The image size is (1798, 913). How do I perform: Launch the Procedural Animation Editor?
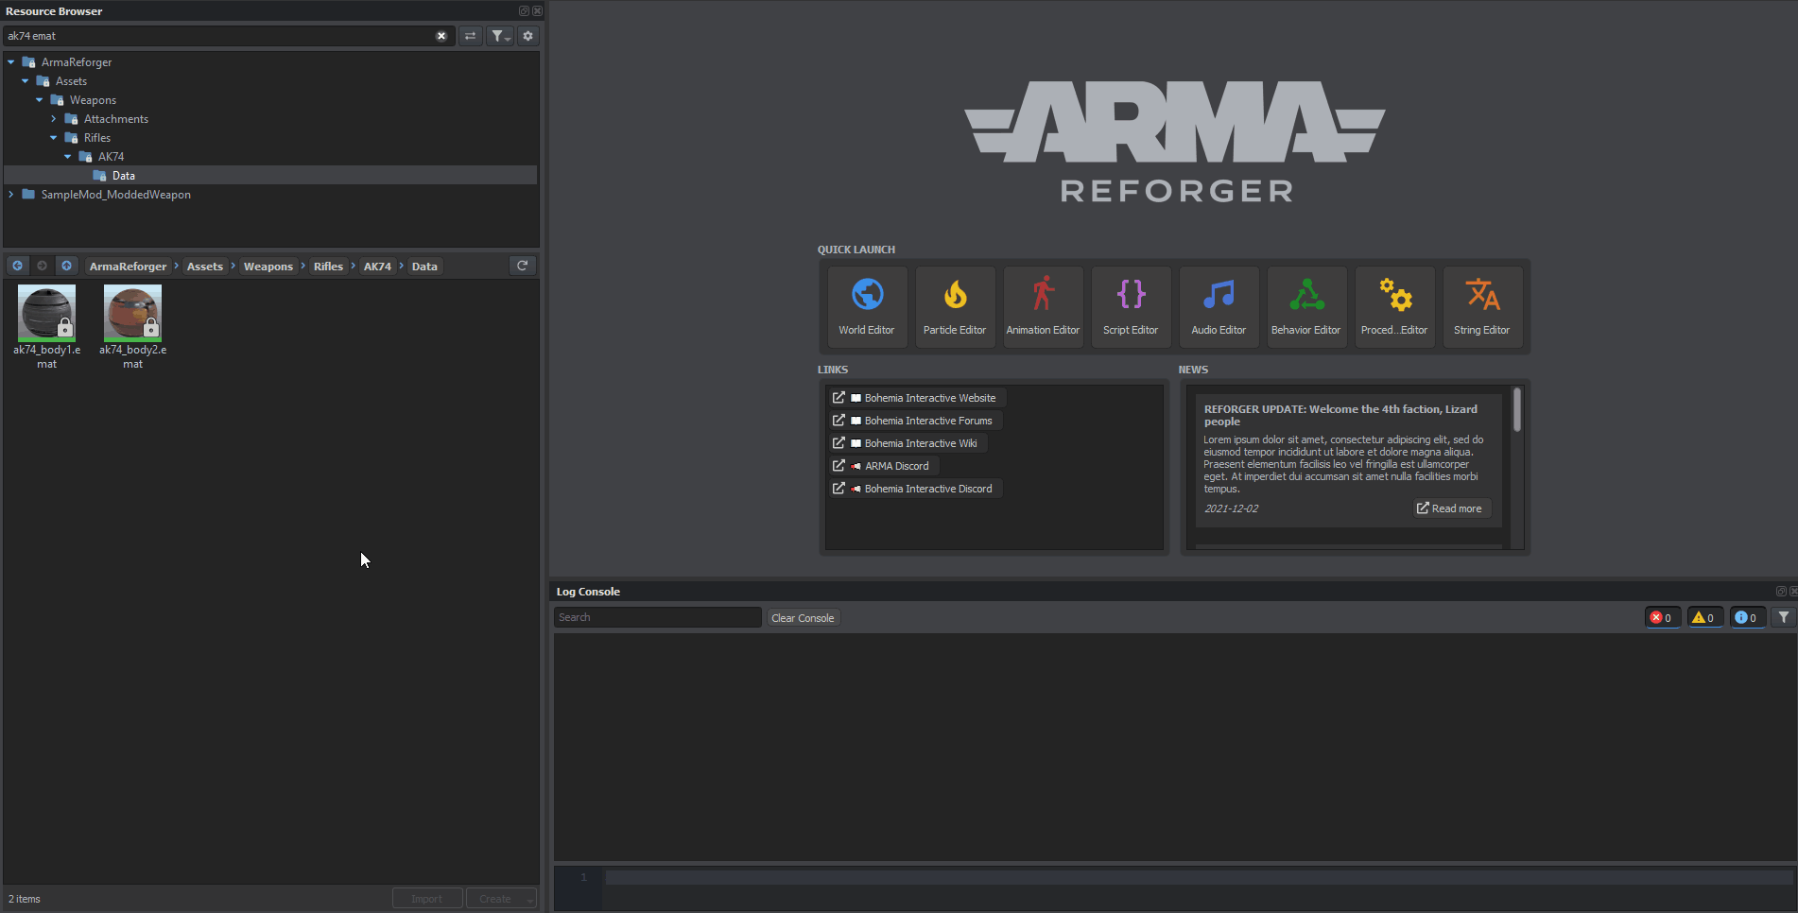tap(1394, 307)
